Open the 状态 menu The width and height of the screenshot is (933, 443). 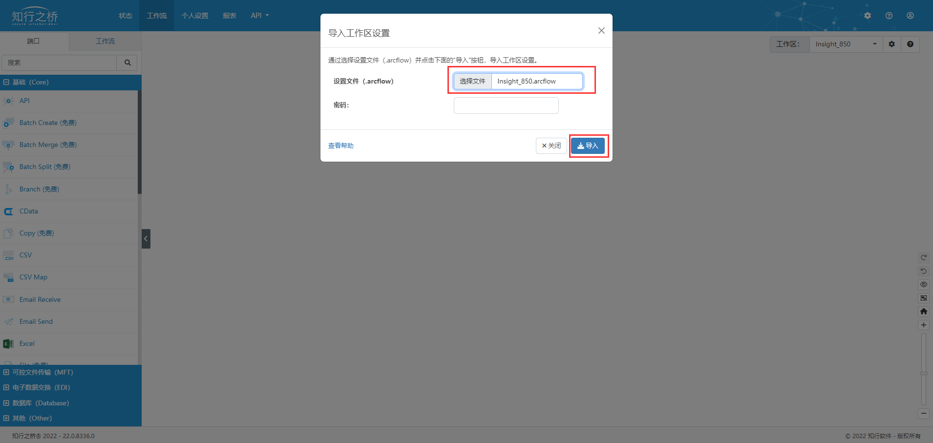(126, 16)
